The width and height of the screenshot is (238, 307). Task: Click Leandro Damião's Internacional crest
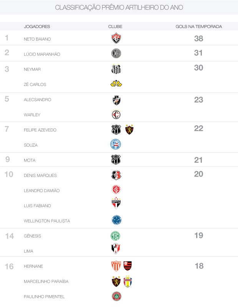(x=116, y=190)
